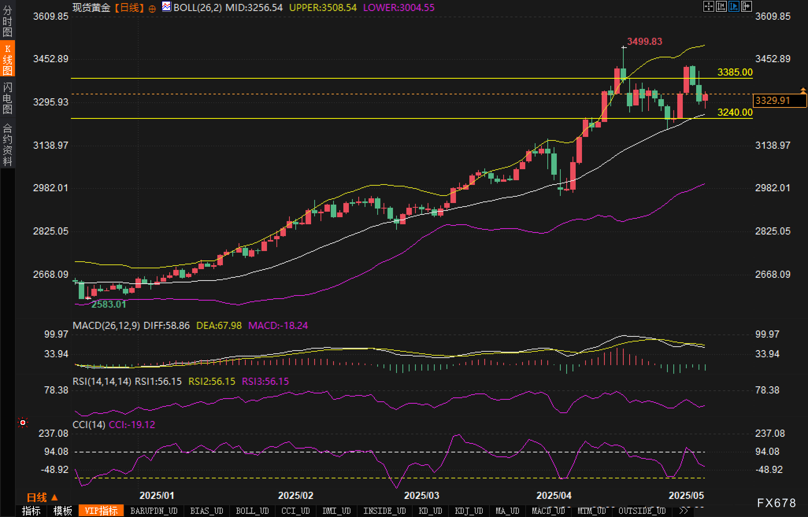
Task: Click the second chart axis icon at top right
Action: [x=721, y=6]
